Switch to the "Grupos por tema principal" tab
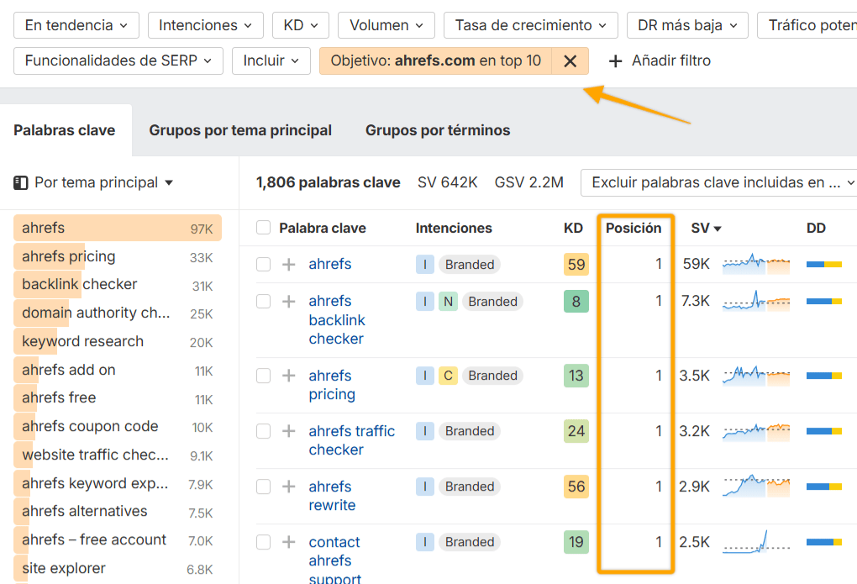This screenshot has height=584, width=857. click(x=241, y=130)
